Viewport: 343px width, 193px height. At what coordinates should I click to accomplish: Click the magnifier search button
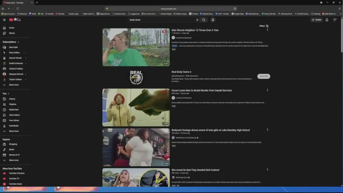204,20
